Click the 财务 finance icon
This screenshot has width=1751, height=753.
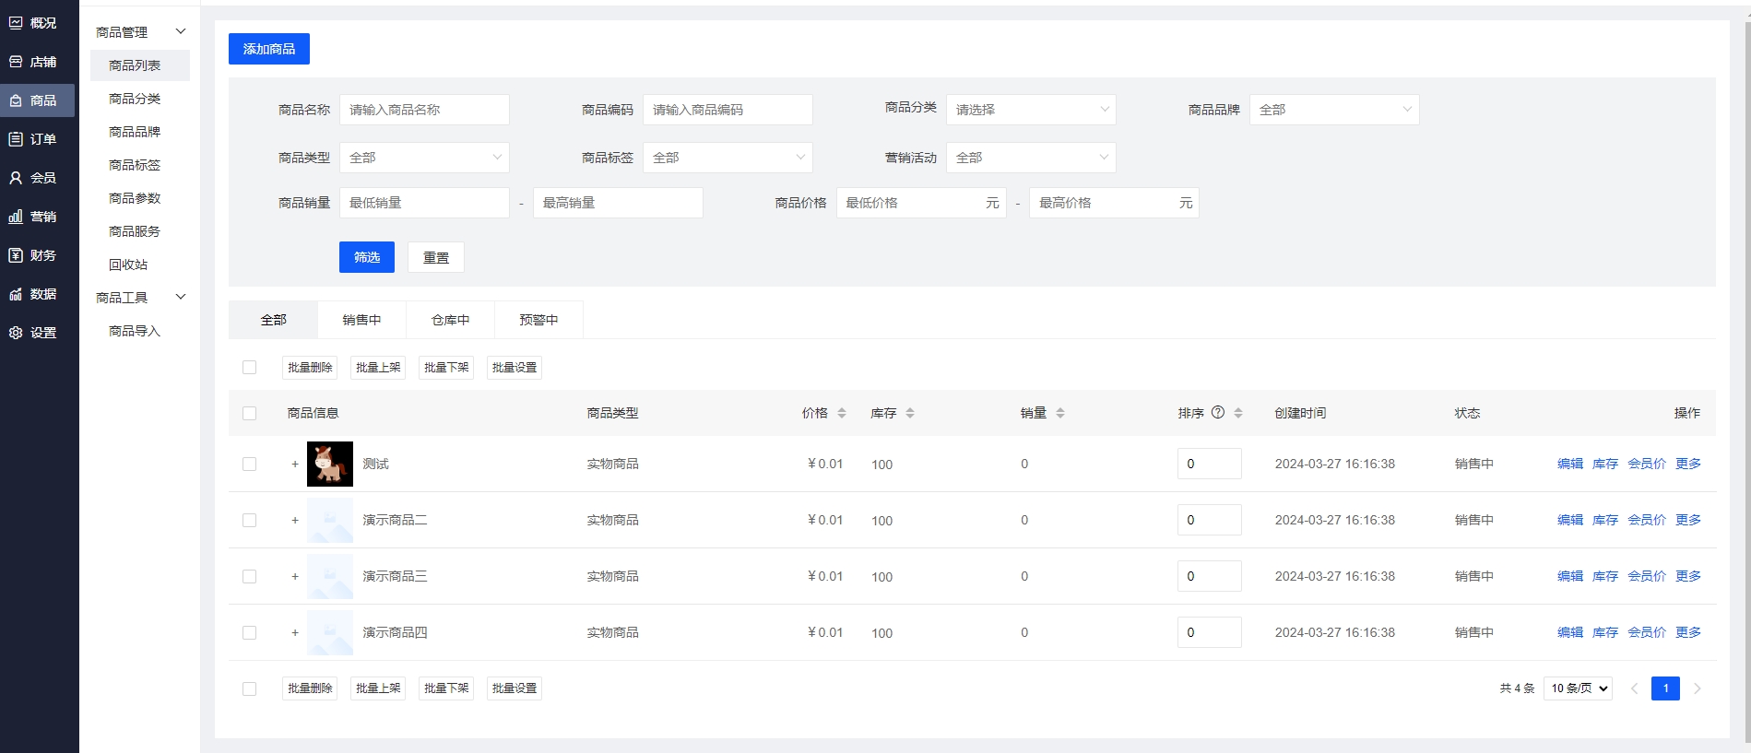click(x=16, y=255)
